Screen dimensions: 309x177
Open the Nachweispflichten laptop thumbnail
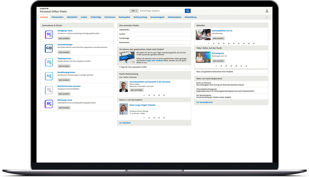point(203,34)
